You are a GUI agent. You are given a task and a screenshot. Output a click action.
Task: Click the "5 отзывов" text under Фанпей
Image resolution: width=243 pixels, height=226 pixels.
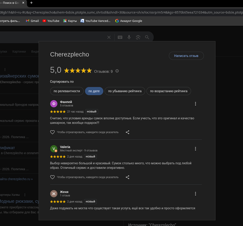pos(67,105)
